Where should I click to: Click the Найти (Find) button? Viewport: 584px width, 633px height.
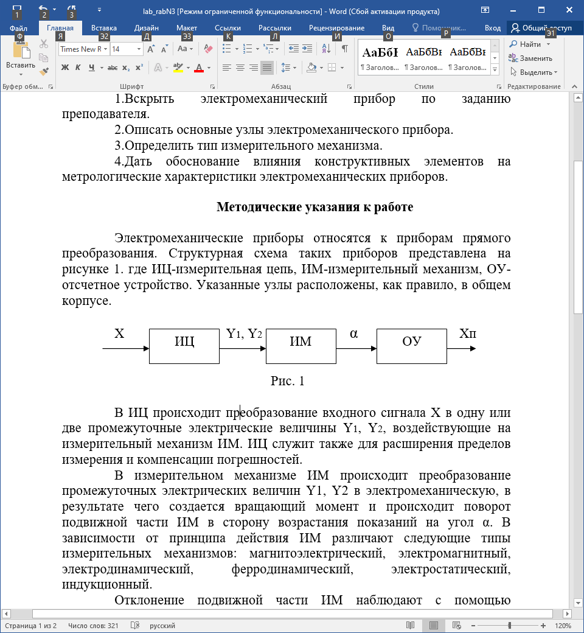pyautogui.click(x=529, y=44)
